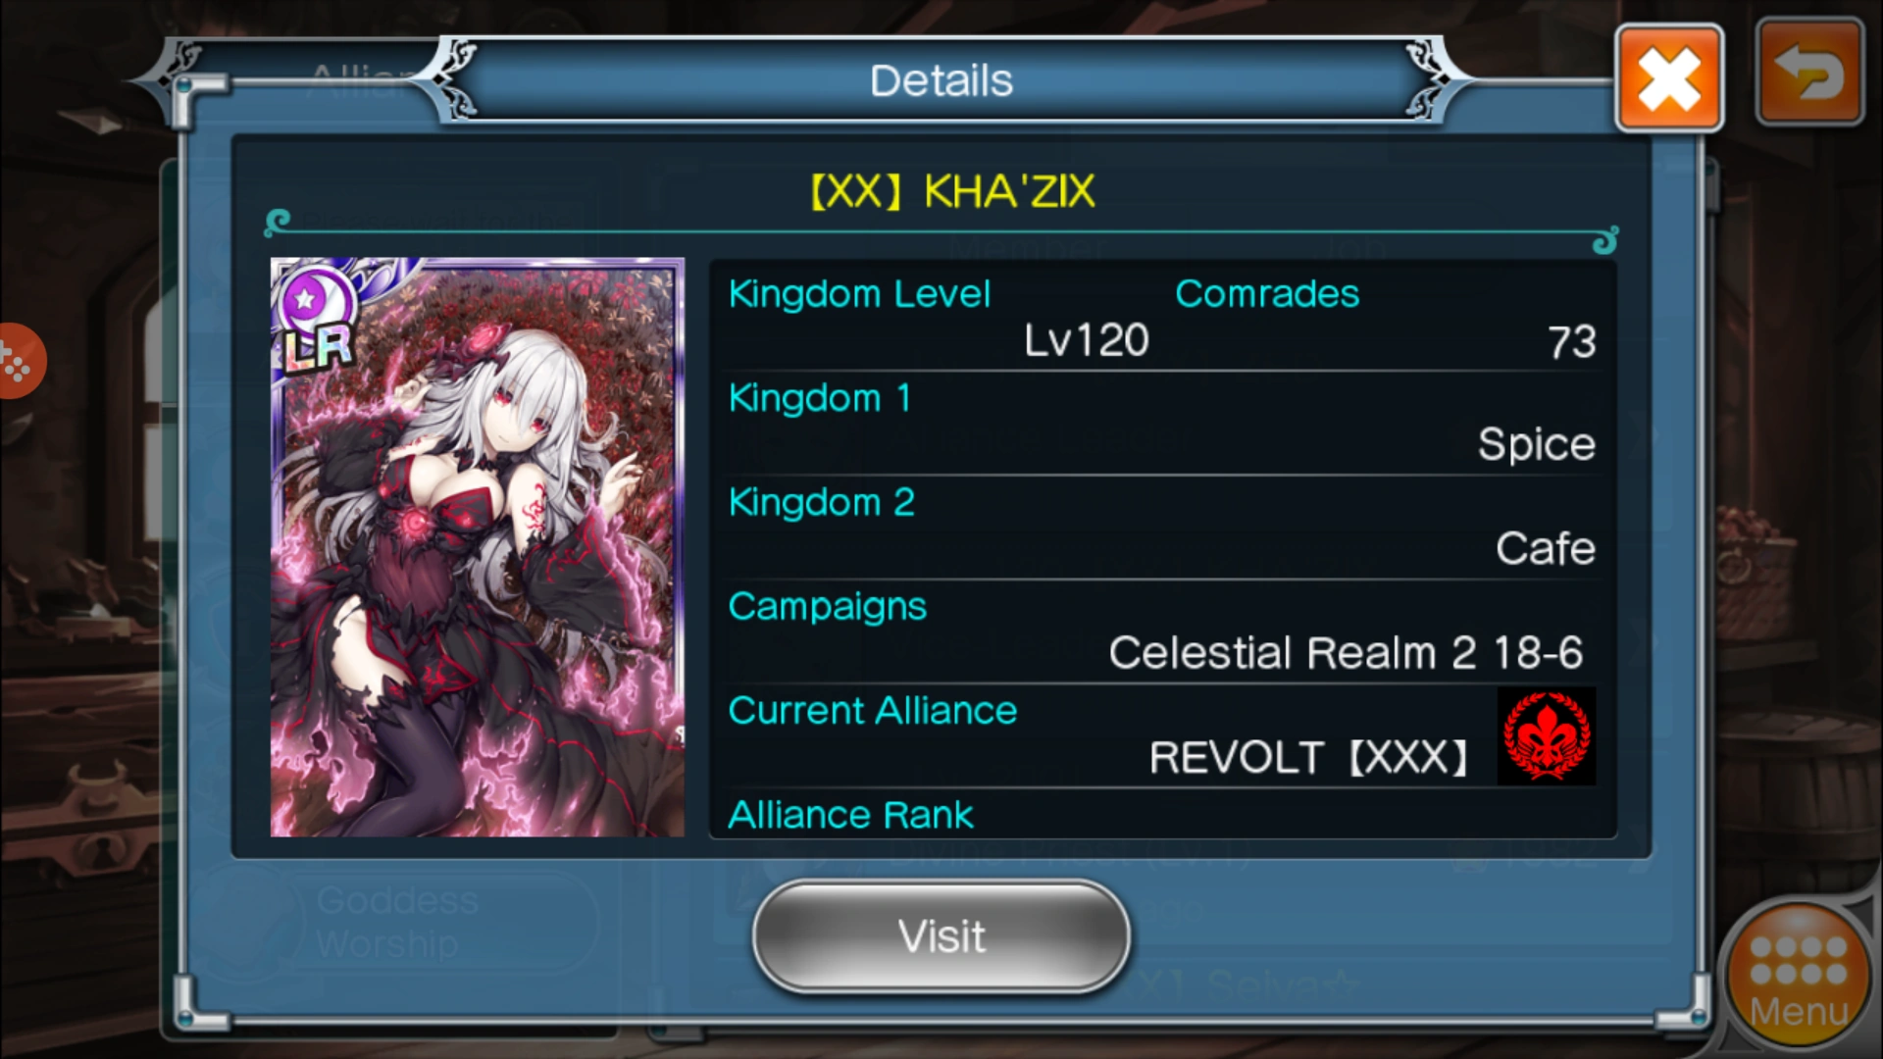Open the REVOLT [XXX] alliance name
1883x1059 pixels.
(x=1308, y=758)
